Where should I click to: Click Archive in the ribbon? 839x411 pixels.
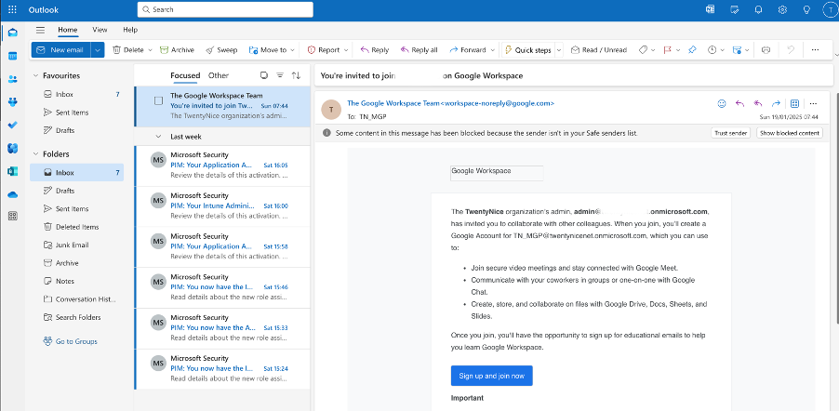pos(177,50)
